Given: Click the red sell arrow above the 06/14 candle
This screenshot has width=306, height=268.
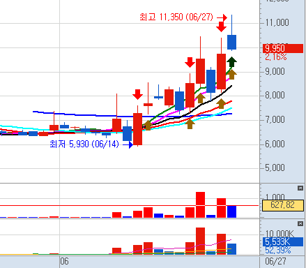Looking at the screenshot, I should (x=137, y=94).
